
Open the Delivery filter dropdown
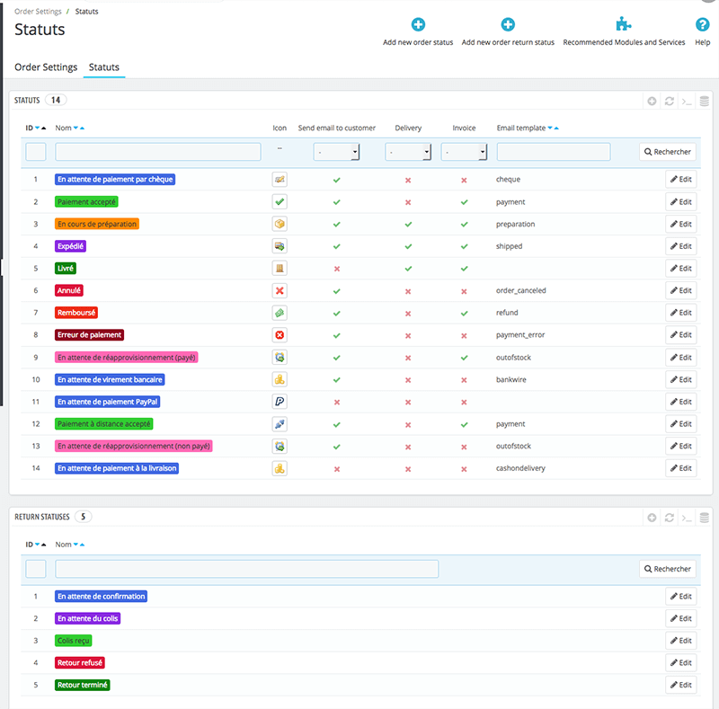[408, 153]
